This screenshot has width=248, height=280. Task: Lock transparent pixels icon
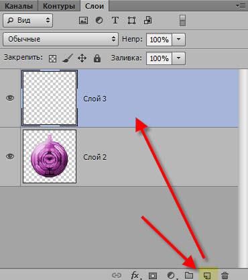(x=52, y=58)
